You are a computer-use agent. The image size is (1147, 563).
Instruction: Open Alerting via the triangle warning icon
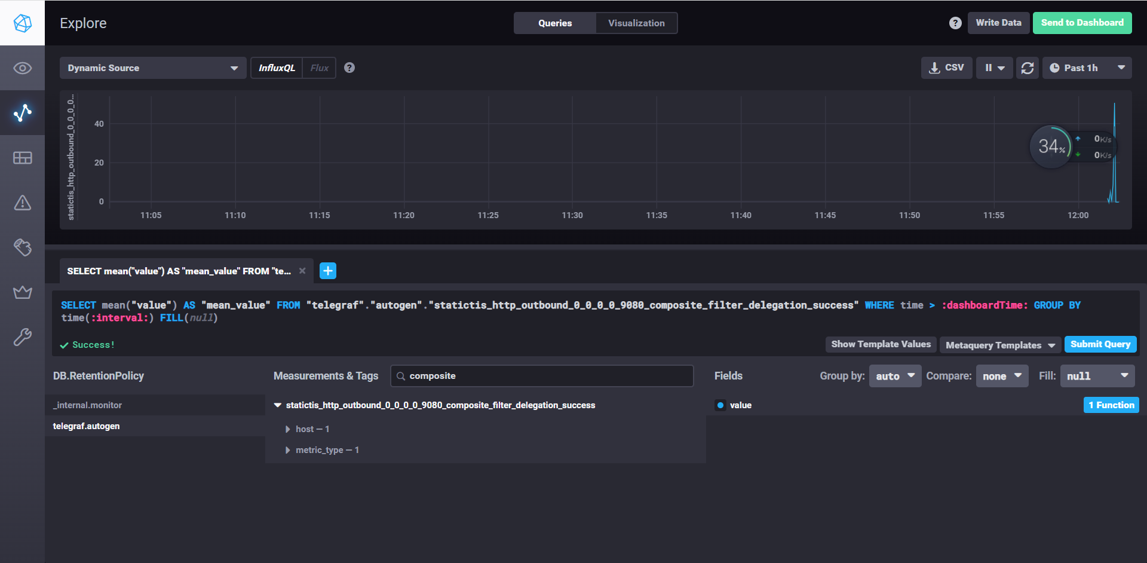coord(22,203)
